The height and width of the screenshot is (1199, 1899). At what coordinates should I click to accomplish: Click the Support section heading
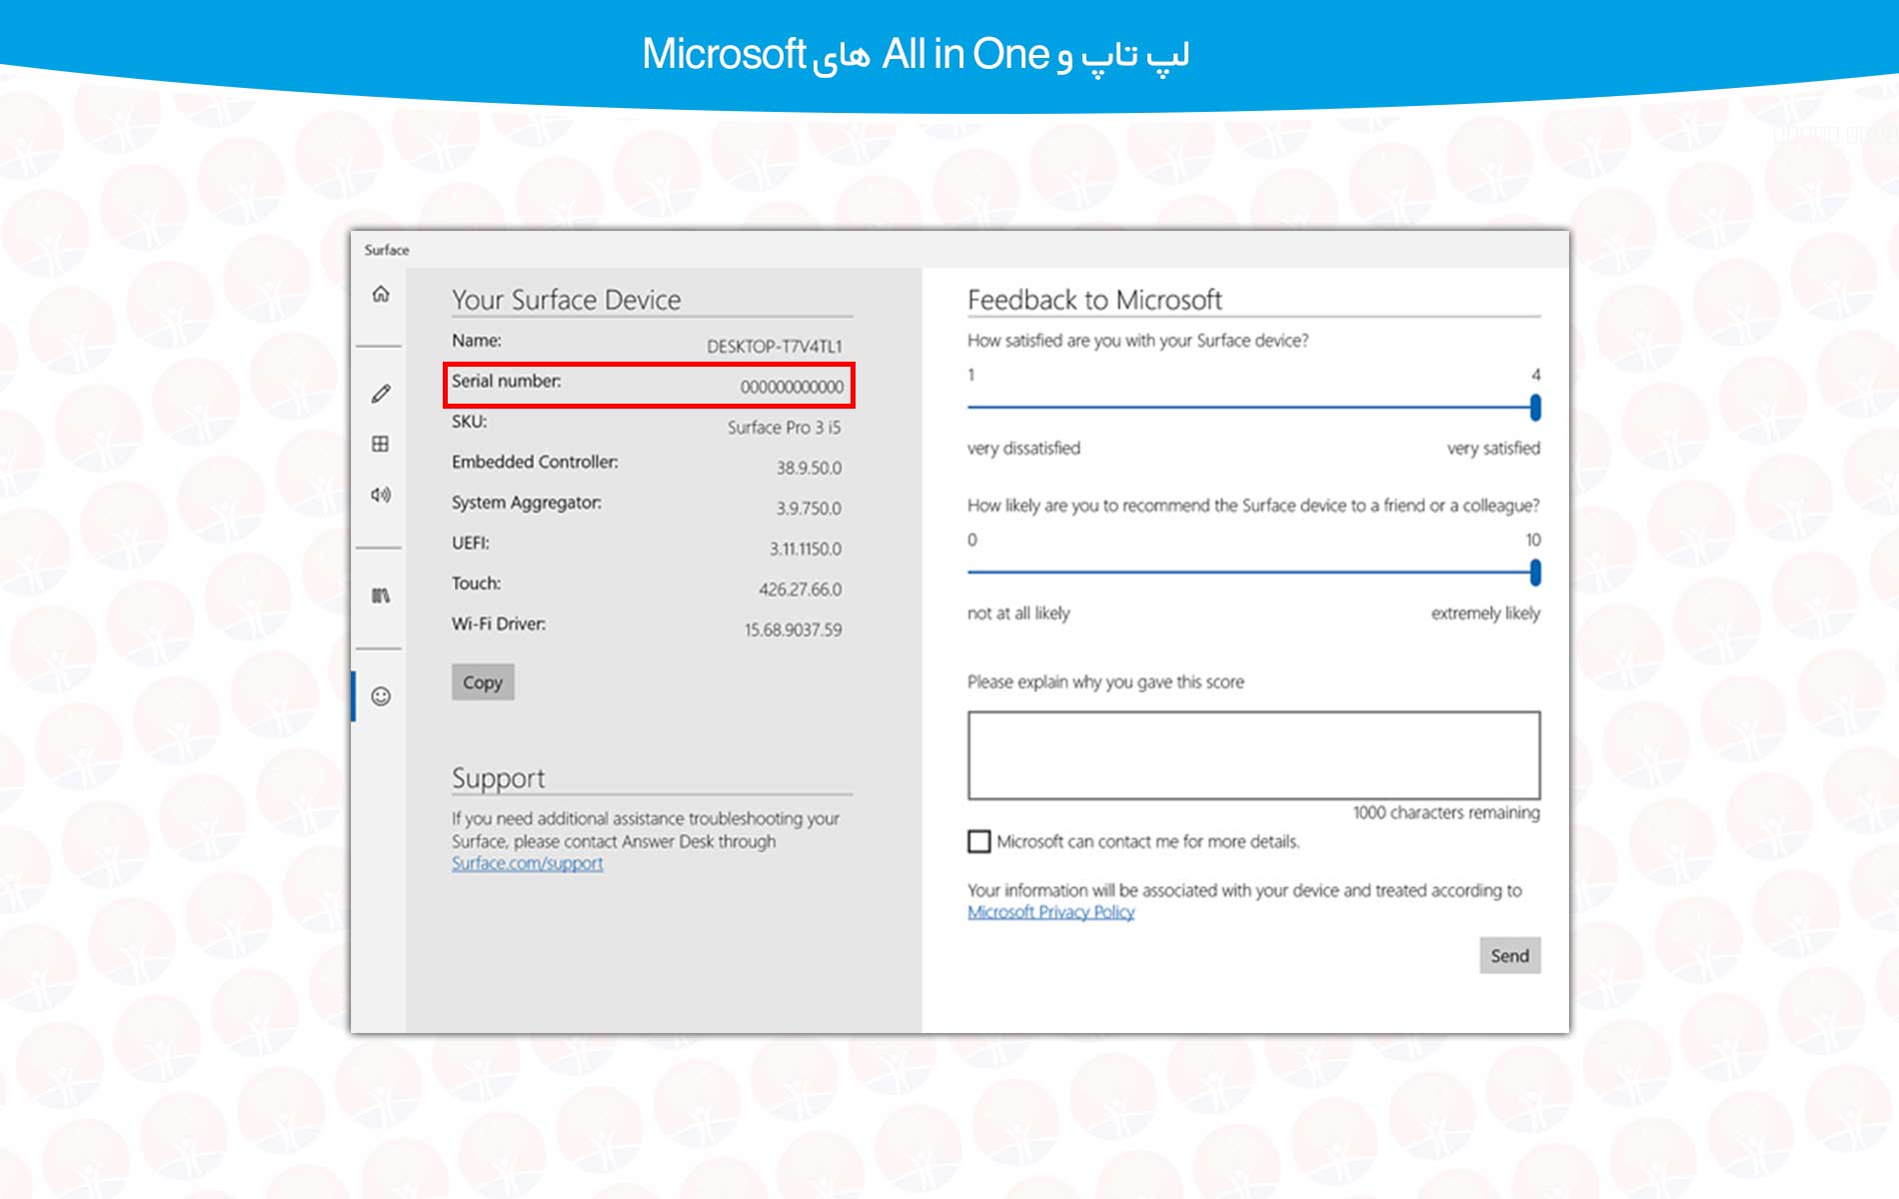pos(498,778)
